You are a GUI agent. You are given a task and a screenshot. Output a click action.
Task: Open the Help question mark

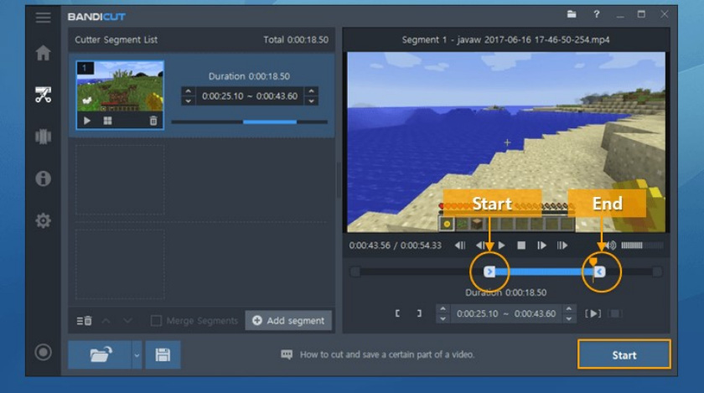pos(596,14)
